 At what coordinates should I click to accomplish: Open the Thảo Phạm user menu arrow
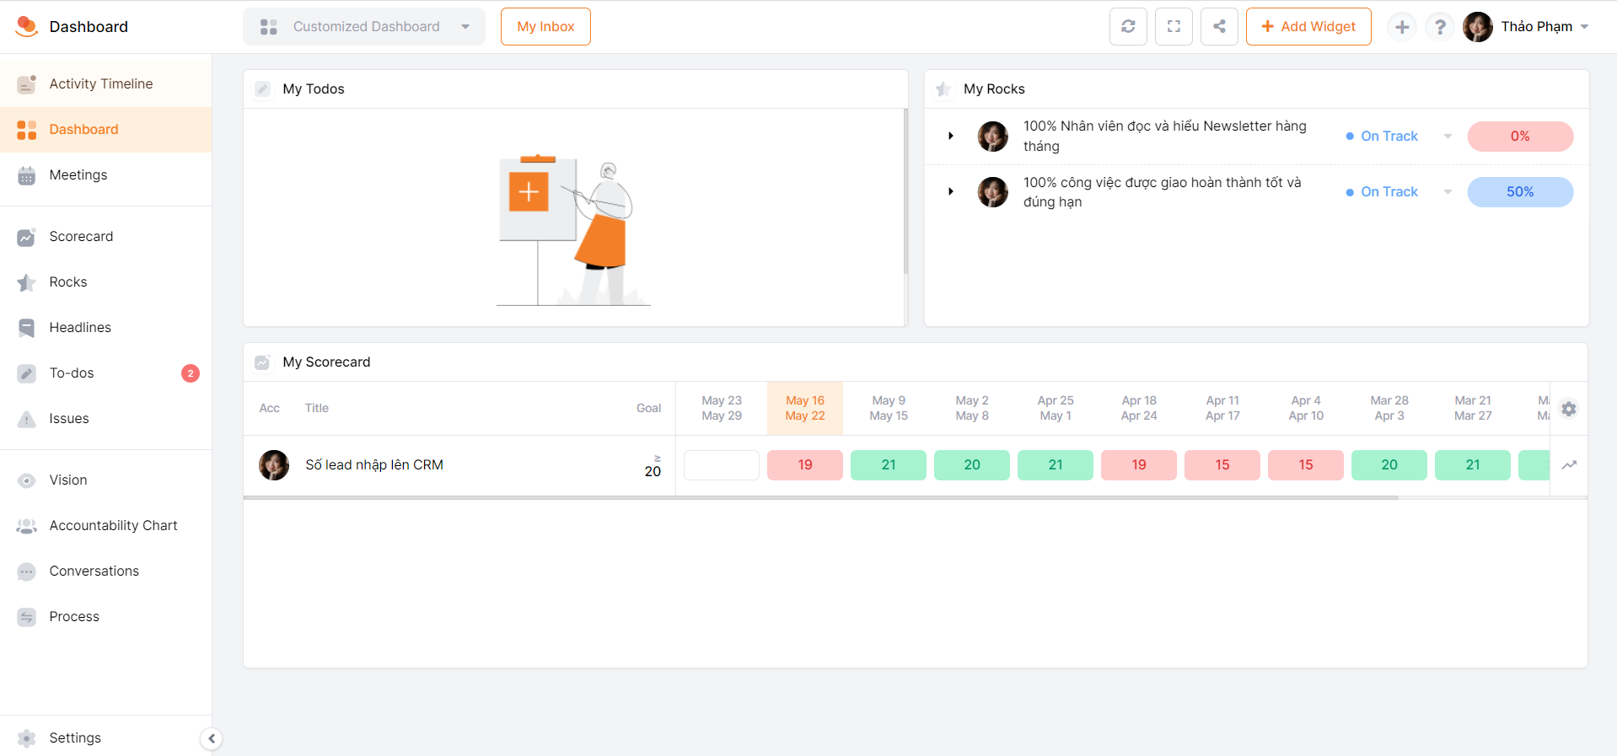[1585, 27]
